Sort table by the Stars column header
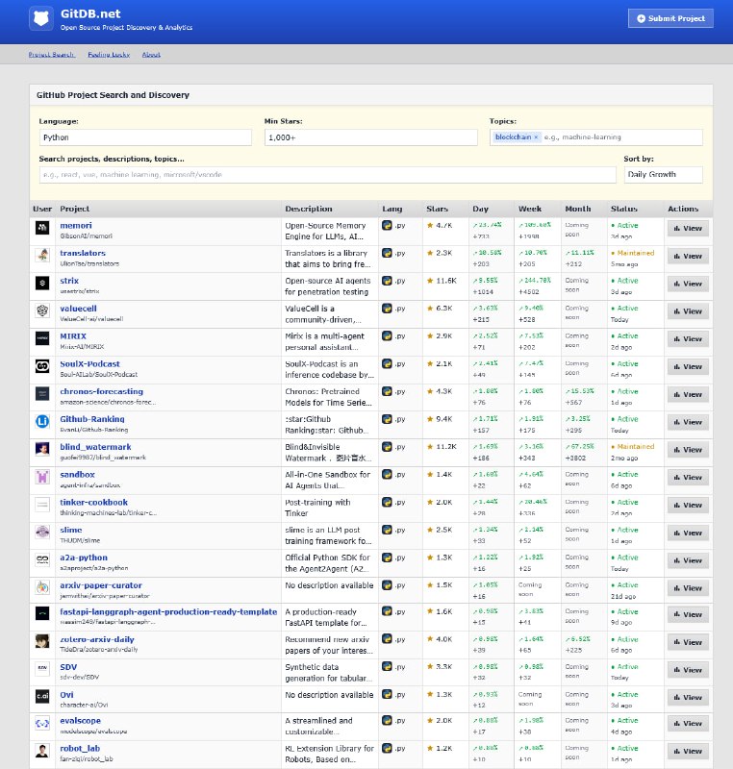Viewport: 733px width, 769px height. (x=437, y=209)
